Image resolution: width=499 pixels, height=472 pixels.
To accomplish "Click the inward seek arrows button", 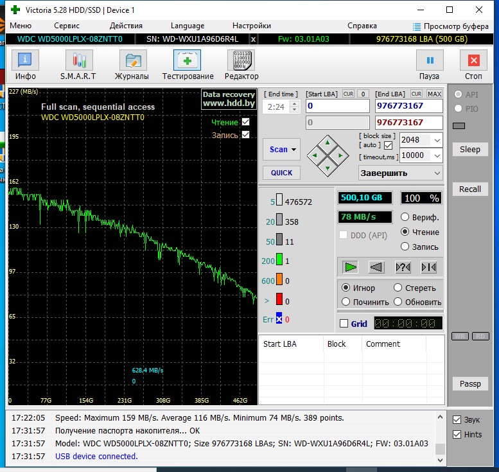I will coord(428,267).
